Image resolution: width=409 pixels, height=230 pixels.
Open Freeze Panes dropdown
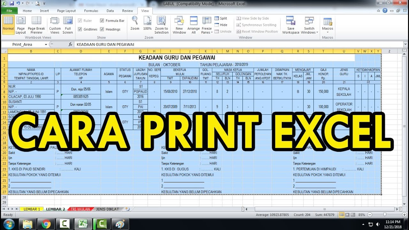click(207, 25)
